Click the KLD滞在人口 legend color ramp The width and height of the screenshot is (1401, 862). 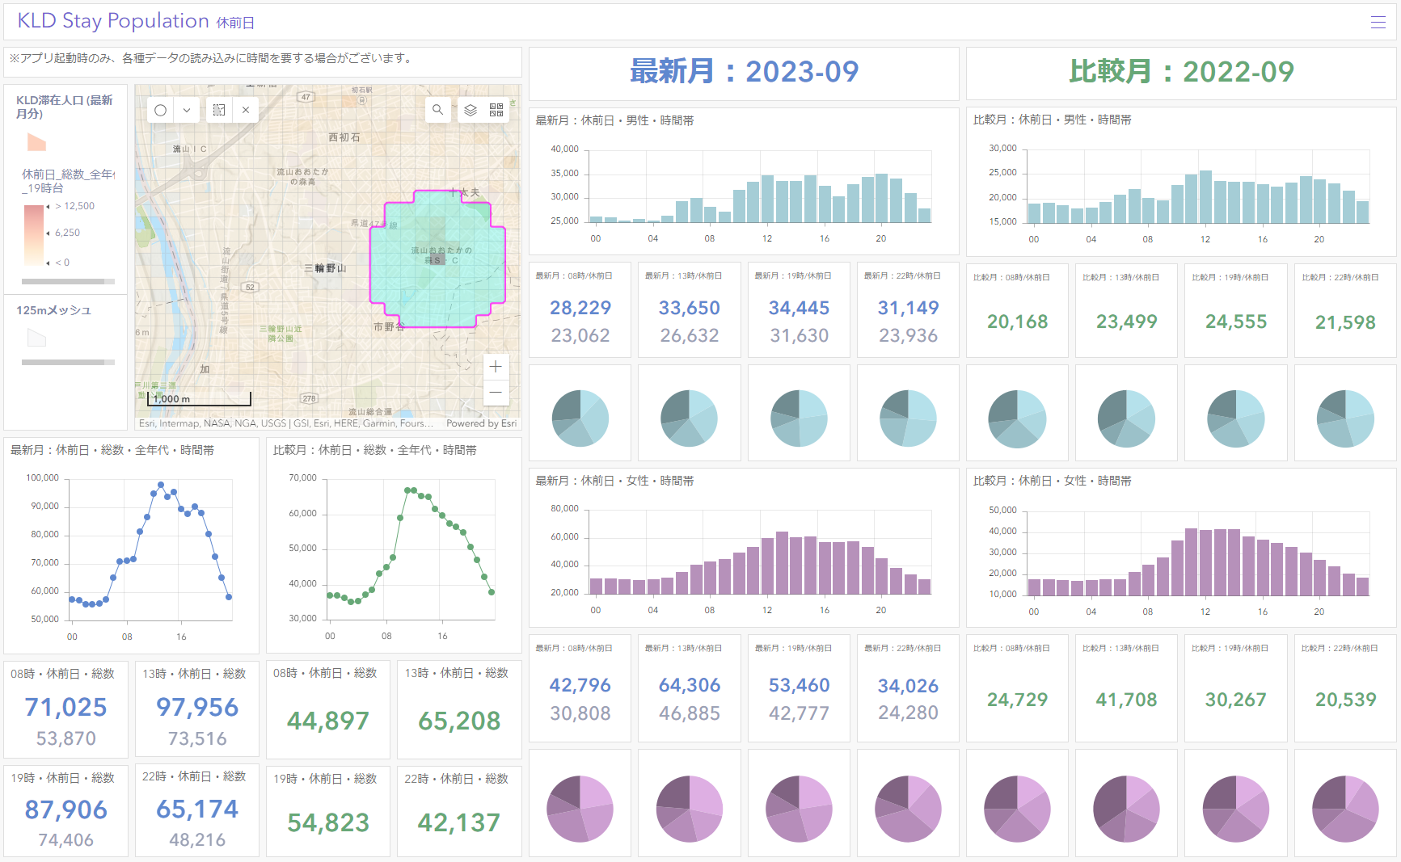click(x=34, y=235)
